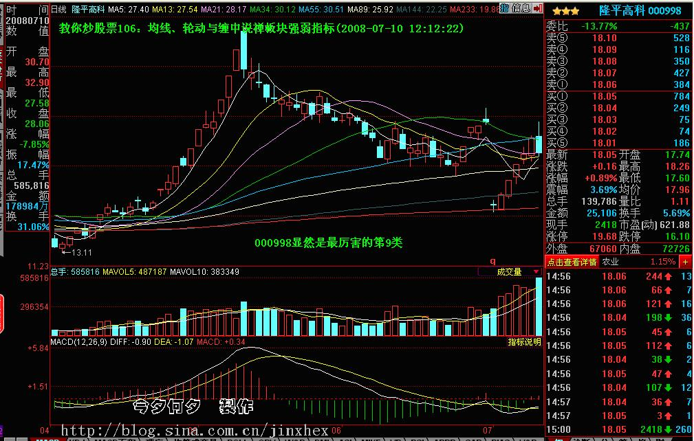Select the 农业 sector label
The width and height of the screenshot is (694, 441).
pyautogui.click(x=610, y=262)
